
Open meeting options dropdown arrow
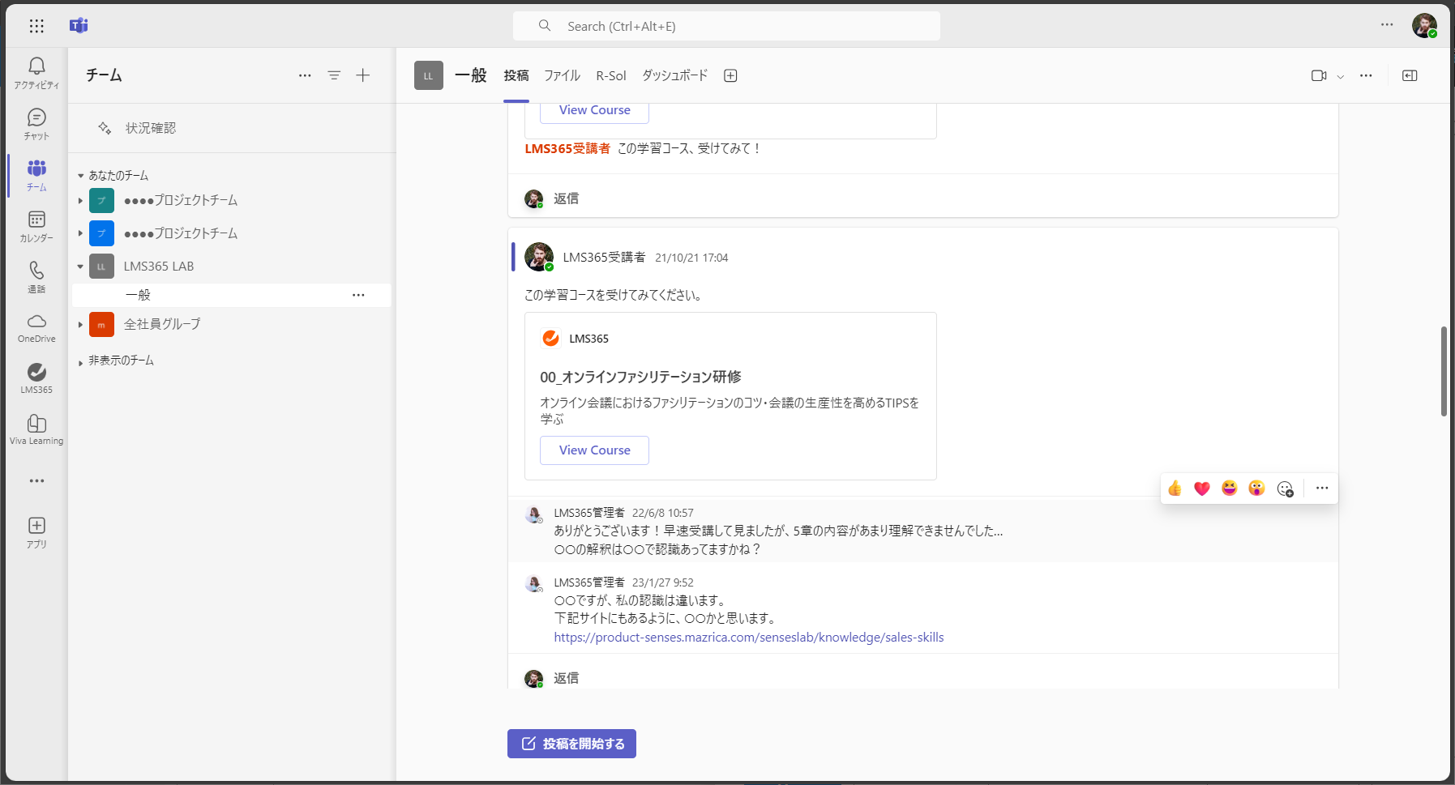[x=1341, y=76]
